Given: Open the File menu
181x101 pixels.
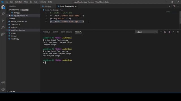Looking at the screenshot, I should (x=7, y=2).
